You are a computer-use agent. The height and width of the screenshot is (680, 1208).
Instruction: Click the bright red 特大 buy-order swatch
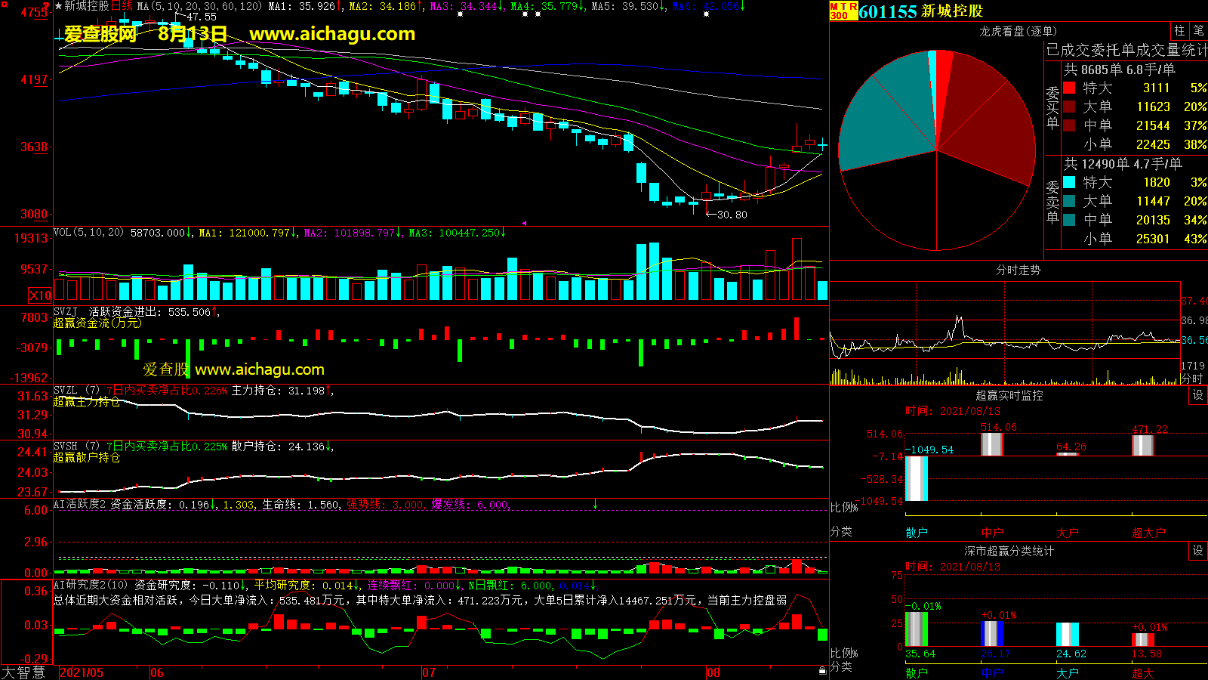point(1069,88)
